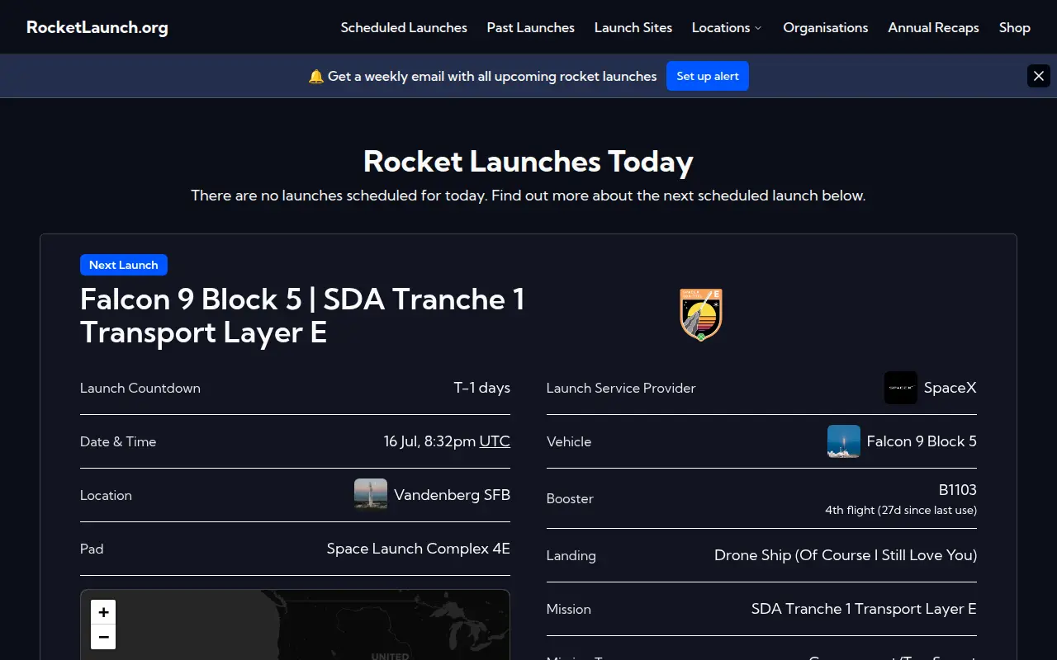Click the T-1 days countdown value
This screenshot has height=660, width=1057.
482,388
